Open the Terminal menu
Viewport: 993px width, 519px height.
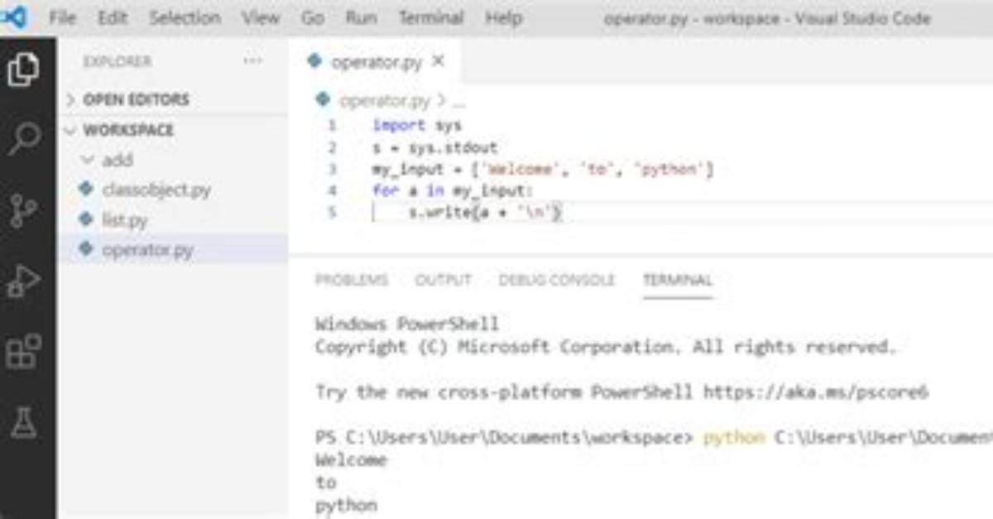(x=431, y=17)
